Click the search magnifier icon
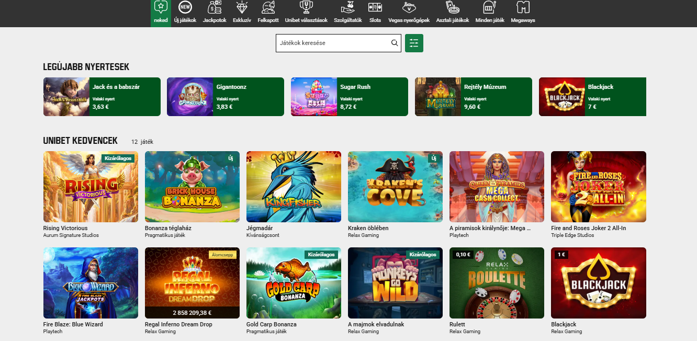The height and width of the screenshot is (341, 697). [395, 43]
